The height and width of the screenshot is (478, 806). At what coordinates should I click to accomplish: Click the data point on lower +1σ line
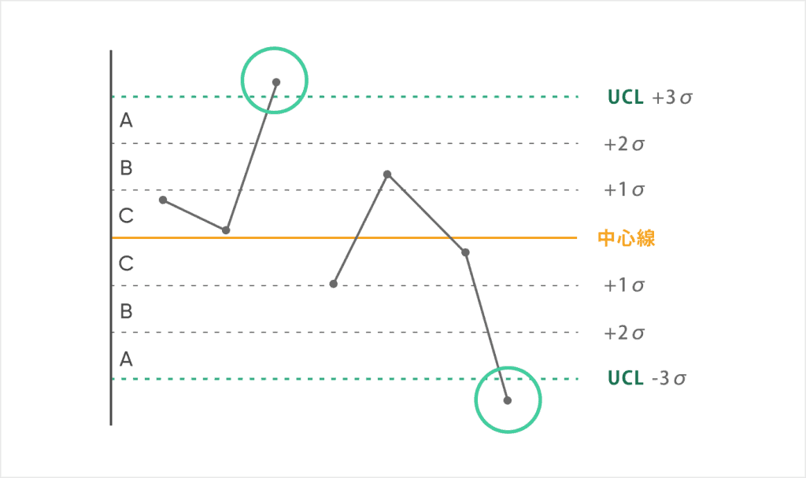coord(334,284)
